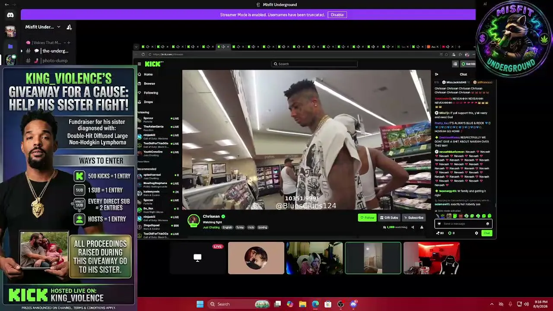Viewport: 553px width, 311px height.
Task: Open the Kick hamburger menu icon
Action: click(139, 64)
